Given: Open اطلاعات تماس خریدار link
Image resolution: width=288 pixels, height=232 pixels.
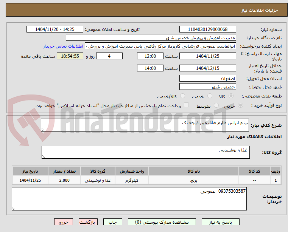Looking at the screenshot, I should [x=63, y=46].
